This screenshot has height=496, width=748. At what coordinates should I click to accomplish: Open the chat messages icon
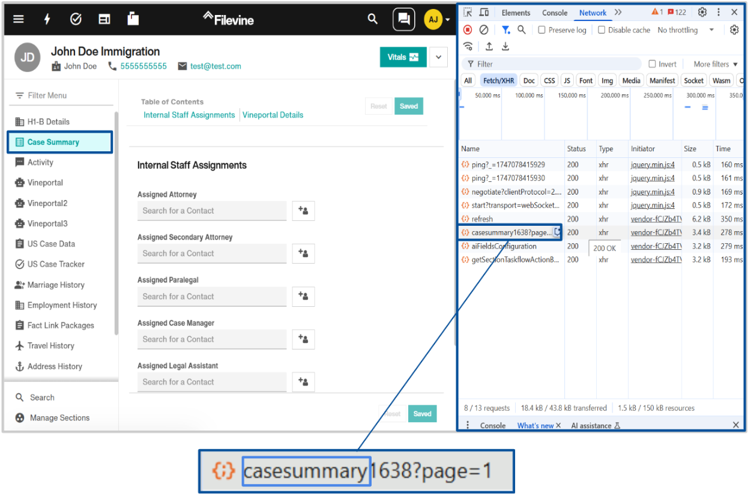[x=404, y=19]
